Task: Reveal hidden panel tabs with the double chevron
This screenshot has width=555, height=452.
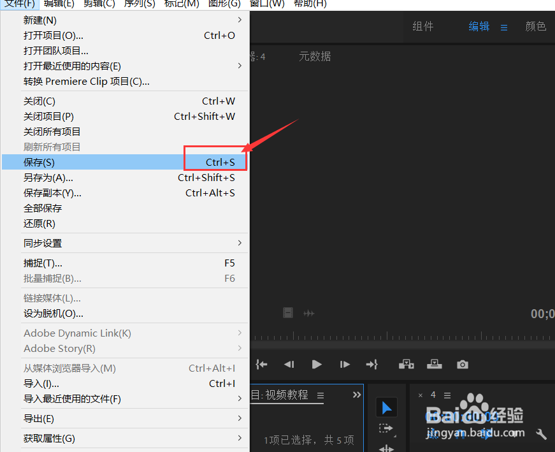Action: 356,394
